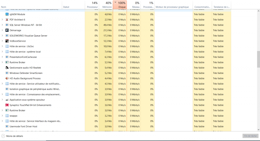
Task: Select the Usermode Font Driver Host name
Action: point(23,126)
